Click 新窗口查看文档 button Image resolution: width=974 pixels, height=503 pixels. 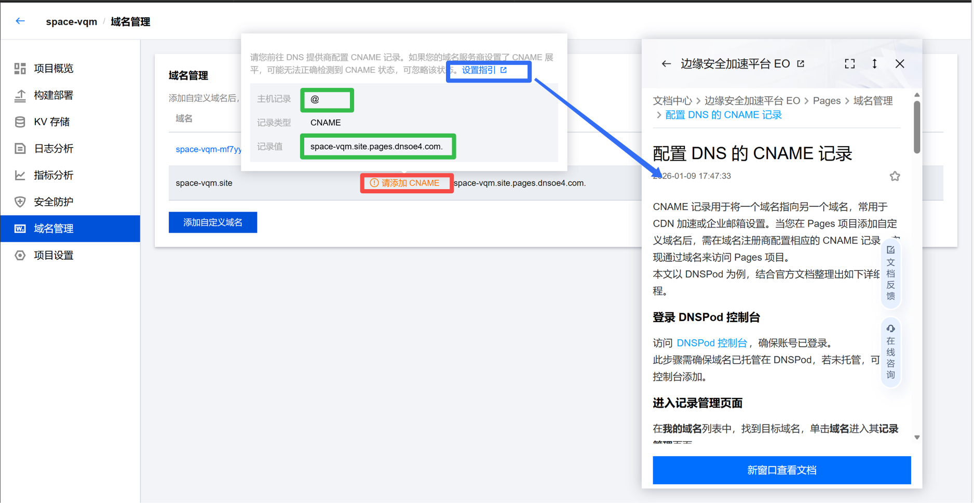781,470
